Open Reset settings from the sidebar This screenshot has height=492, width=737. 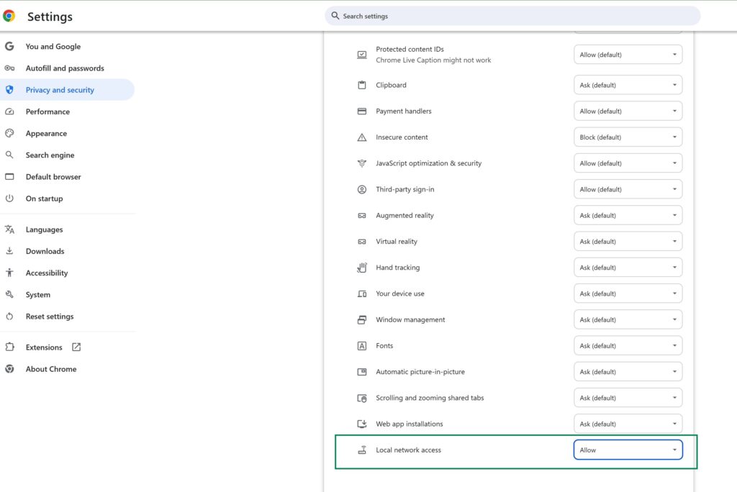[x=50, y=316]
